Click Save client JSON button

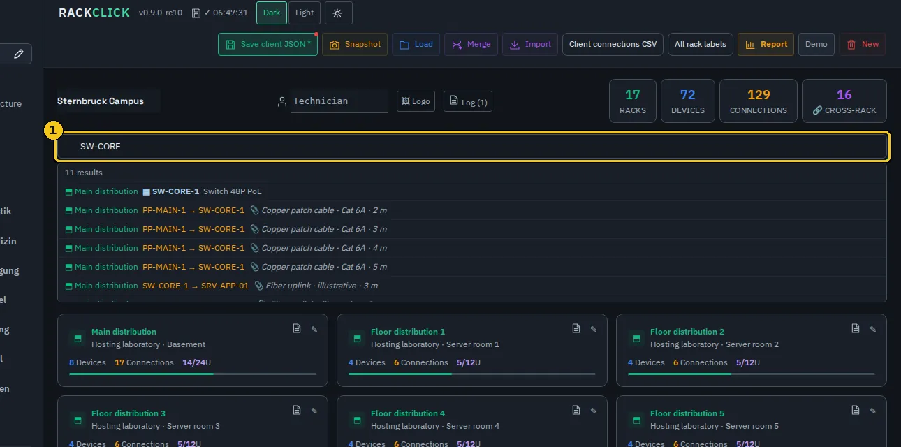[268, 44]
